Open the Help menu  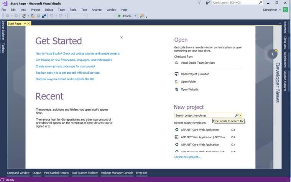coord(124,10)
